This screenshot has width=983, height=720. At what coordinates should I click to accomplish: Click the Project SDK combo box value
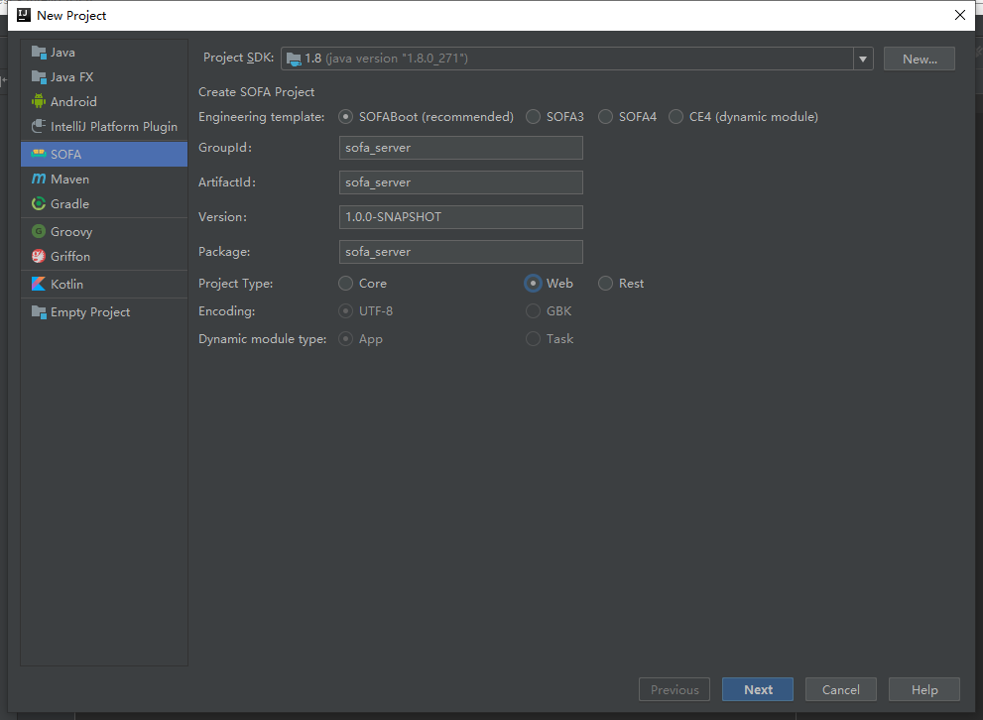pyautogui.click(x=566, y=59)
